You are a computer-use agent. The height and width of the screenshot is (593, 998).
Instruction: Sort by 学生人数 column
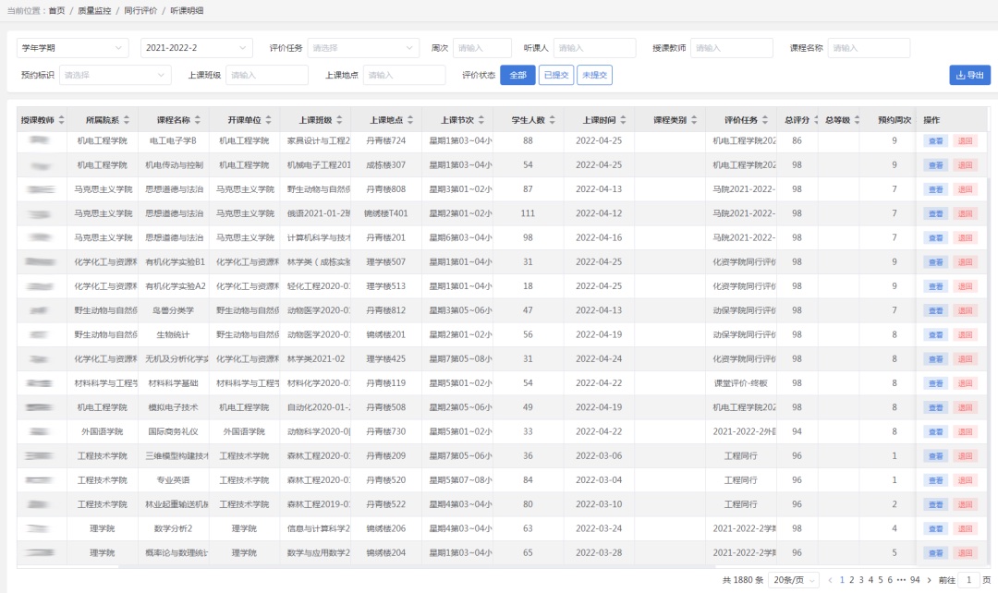(x=553, y=120)
